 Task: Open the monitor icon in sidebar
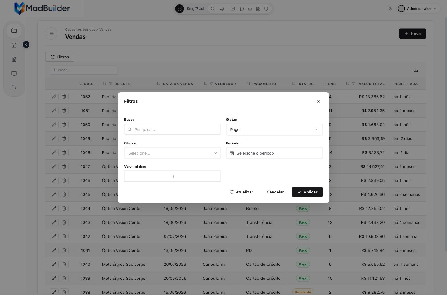pyautogui.click(x=14, y=74)
